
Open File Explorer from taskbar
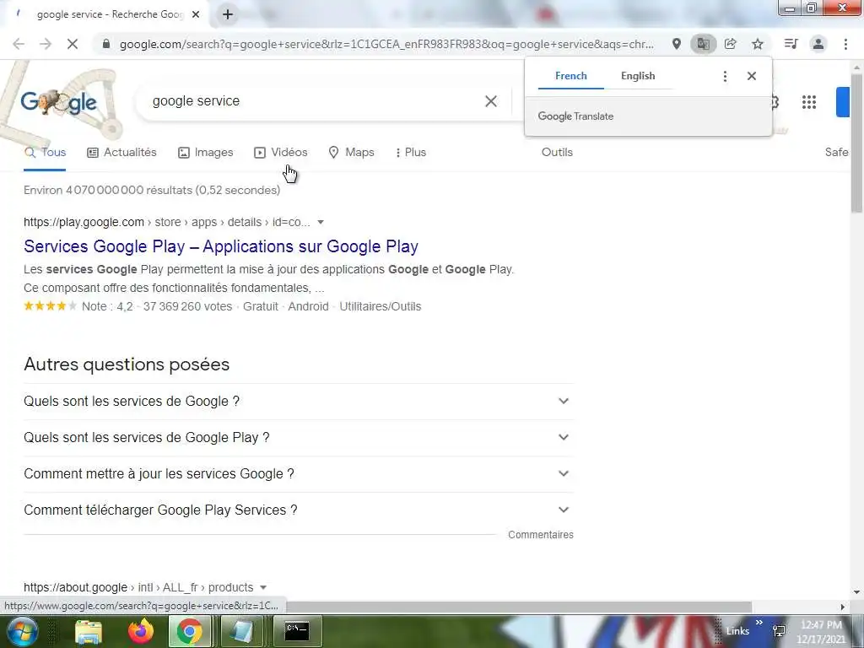click(88, 631)
